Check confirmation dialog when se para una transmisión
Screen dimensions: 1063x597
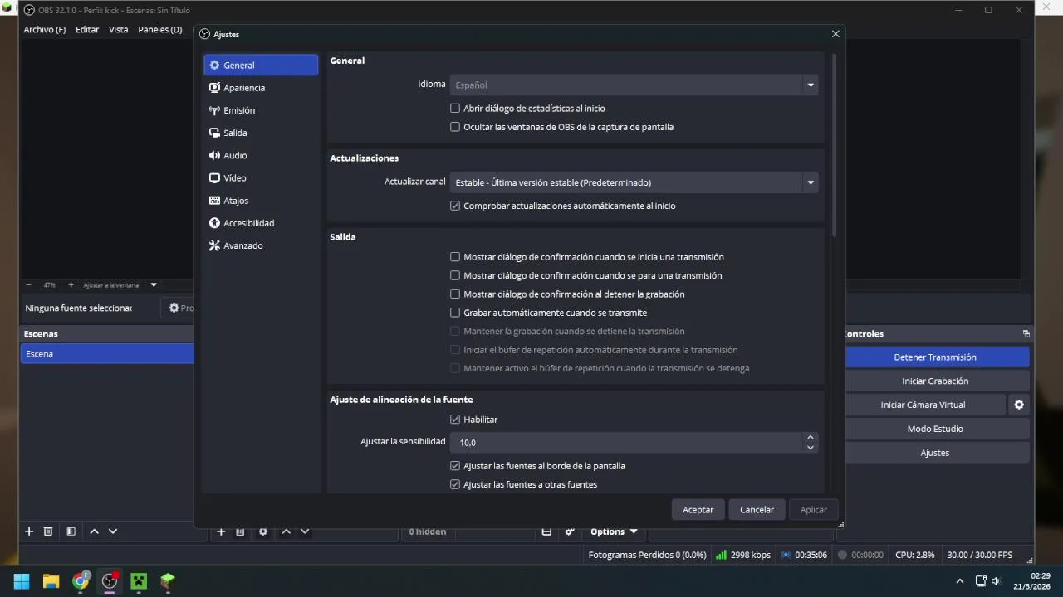click(x=455, y=275)
